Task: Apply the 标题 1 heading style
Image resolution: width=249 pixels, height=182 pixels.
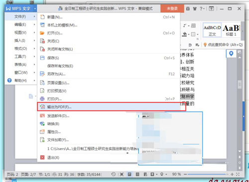Action: pos(231,30)
